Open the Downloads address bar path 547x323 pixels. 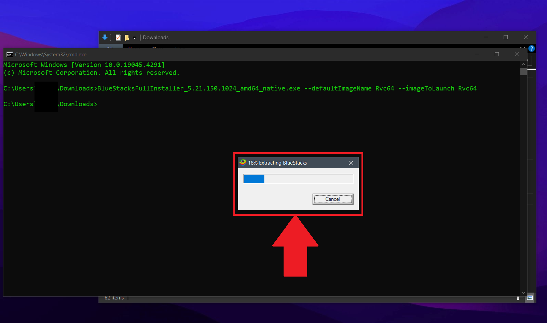pos(155,38)
